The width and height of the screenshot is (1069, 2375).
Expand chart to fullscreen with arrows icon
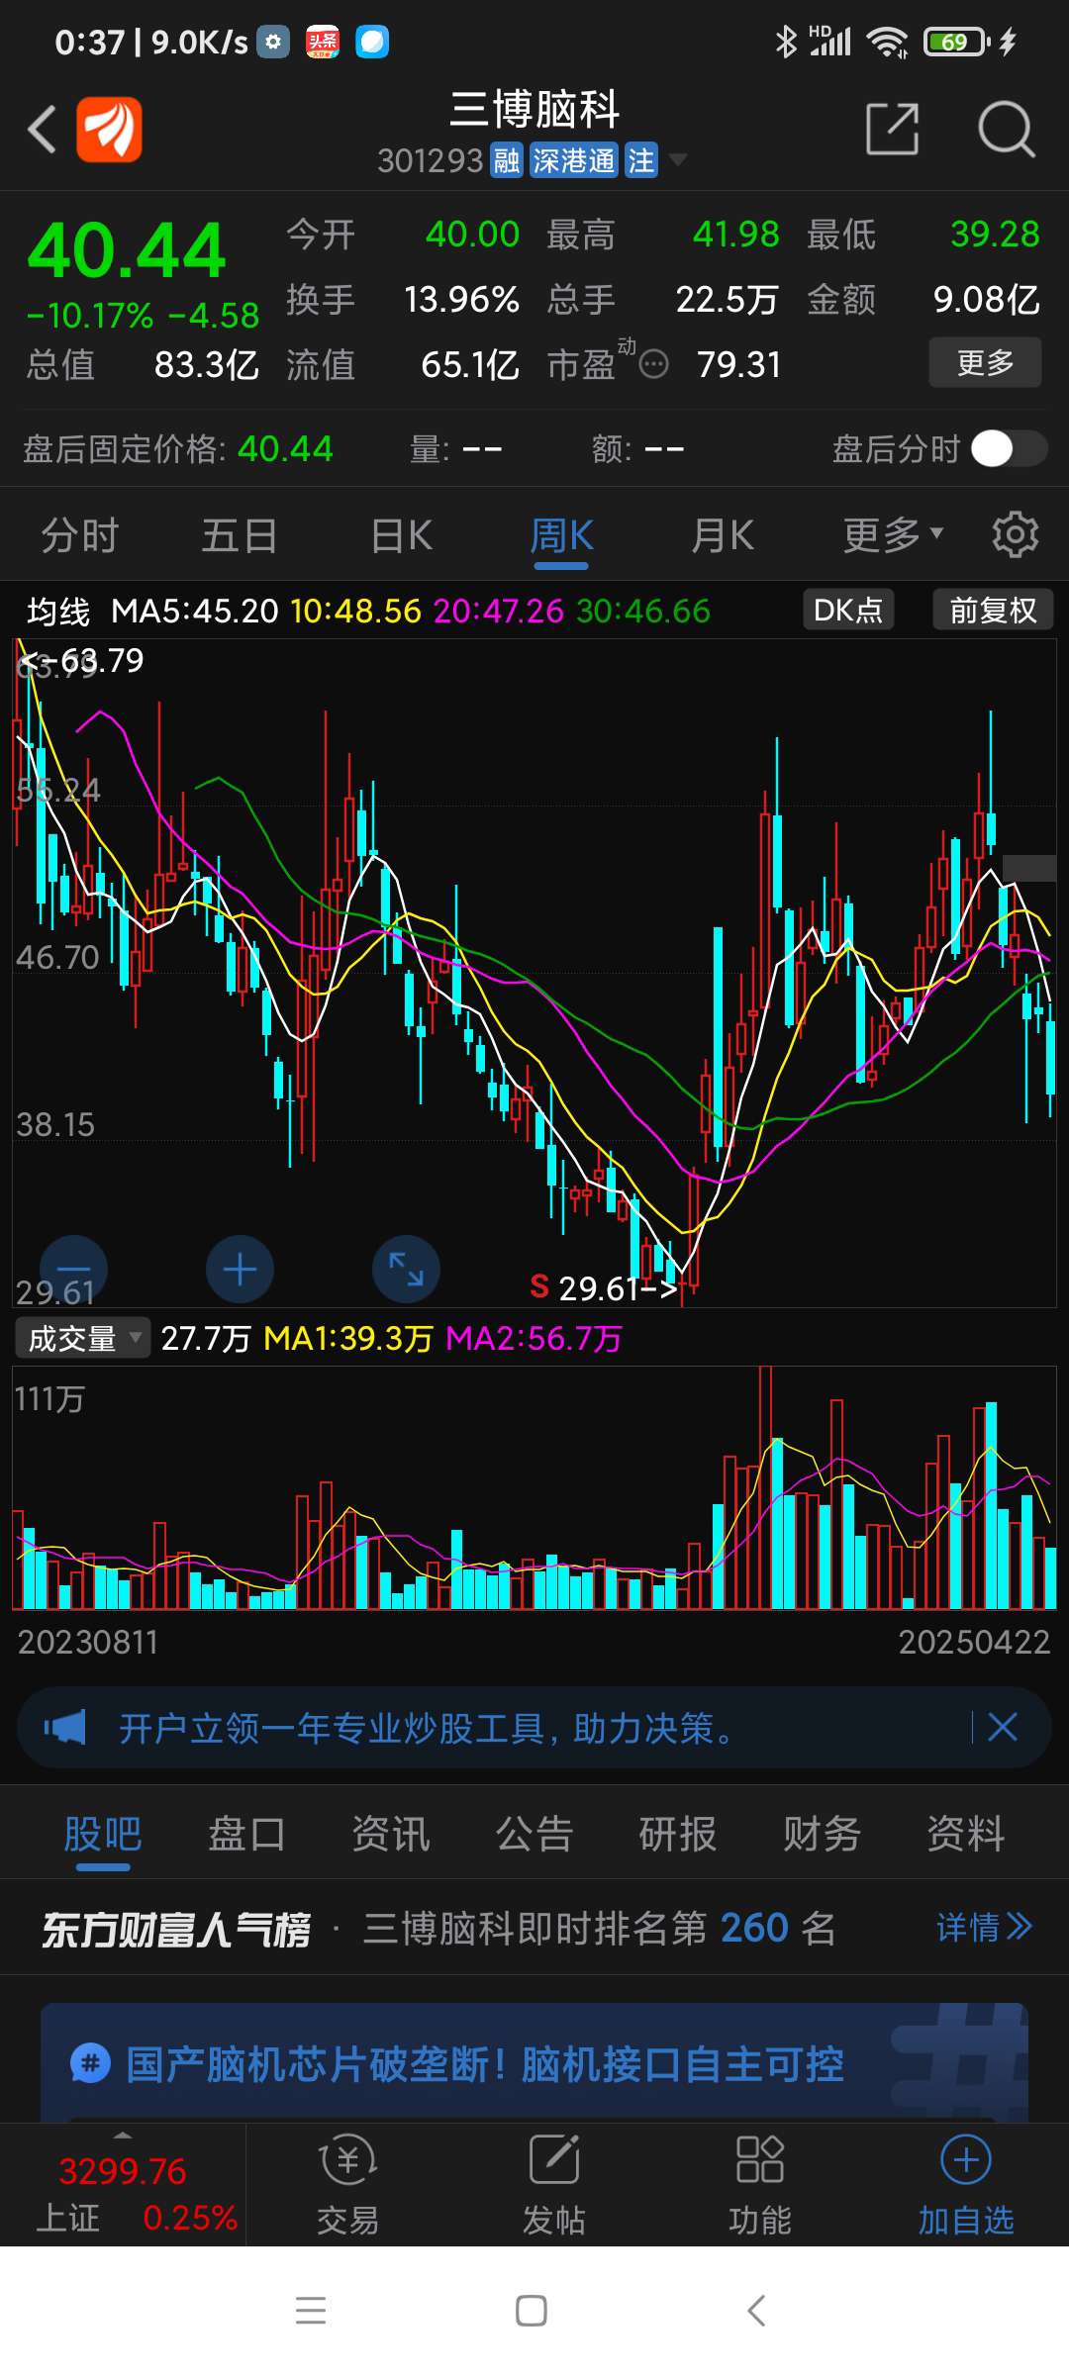(x=406, y=1269)
